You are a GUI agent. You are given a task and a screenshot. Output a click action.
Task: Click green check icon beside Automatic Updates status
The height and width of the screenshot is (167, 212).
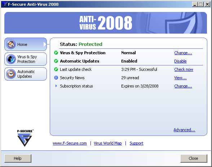point(56,61)
